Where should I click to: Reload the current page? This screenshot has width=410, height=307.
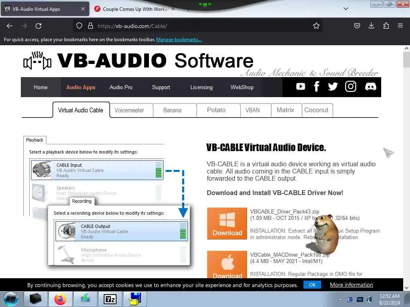tap(38, 26)
